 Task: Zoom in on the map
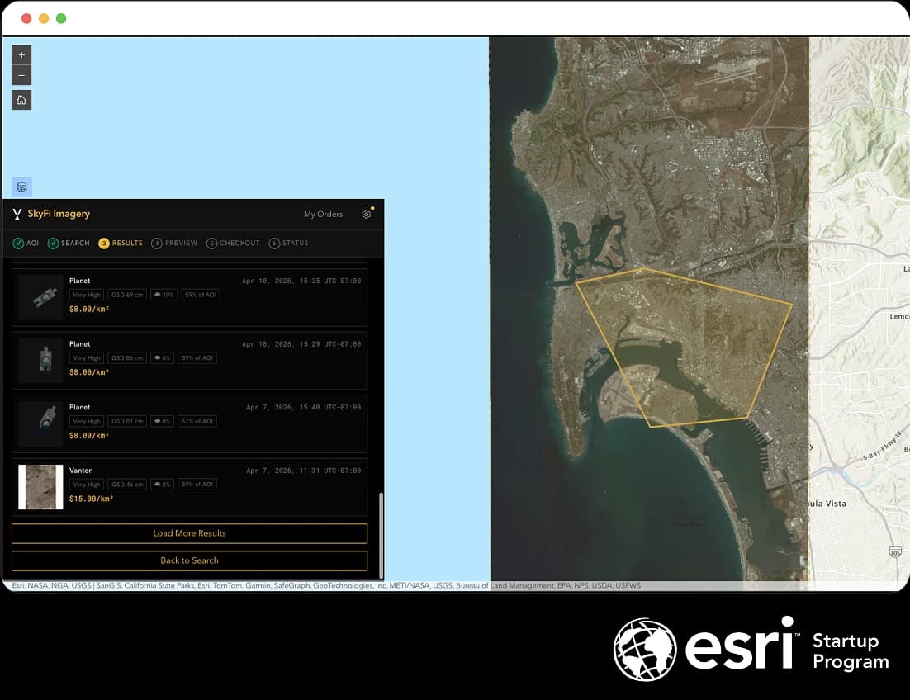(x=21, y=55)
